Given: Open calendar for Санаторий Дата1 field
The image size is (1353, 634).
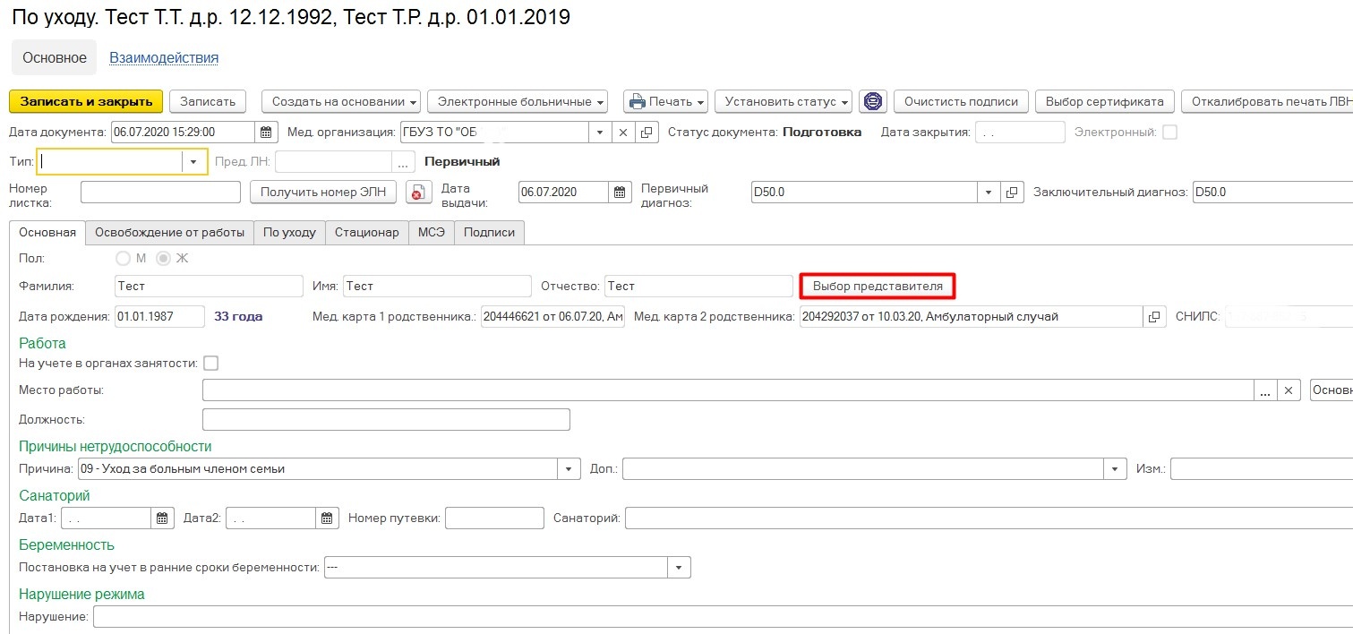Looking at the screenshot, I should tap(162, 518).
